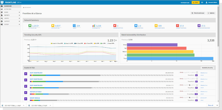222x110 pixels.
Task: Click green shield icon beside 1.25 D+
Action: 30,25
